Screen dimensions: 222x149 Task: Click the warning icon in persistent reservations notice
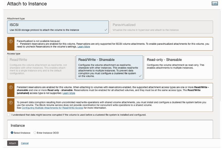click(x=11, y=87)
